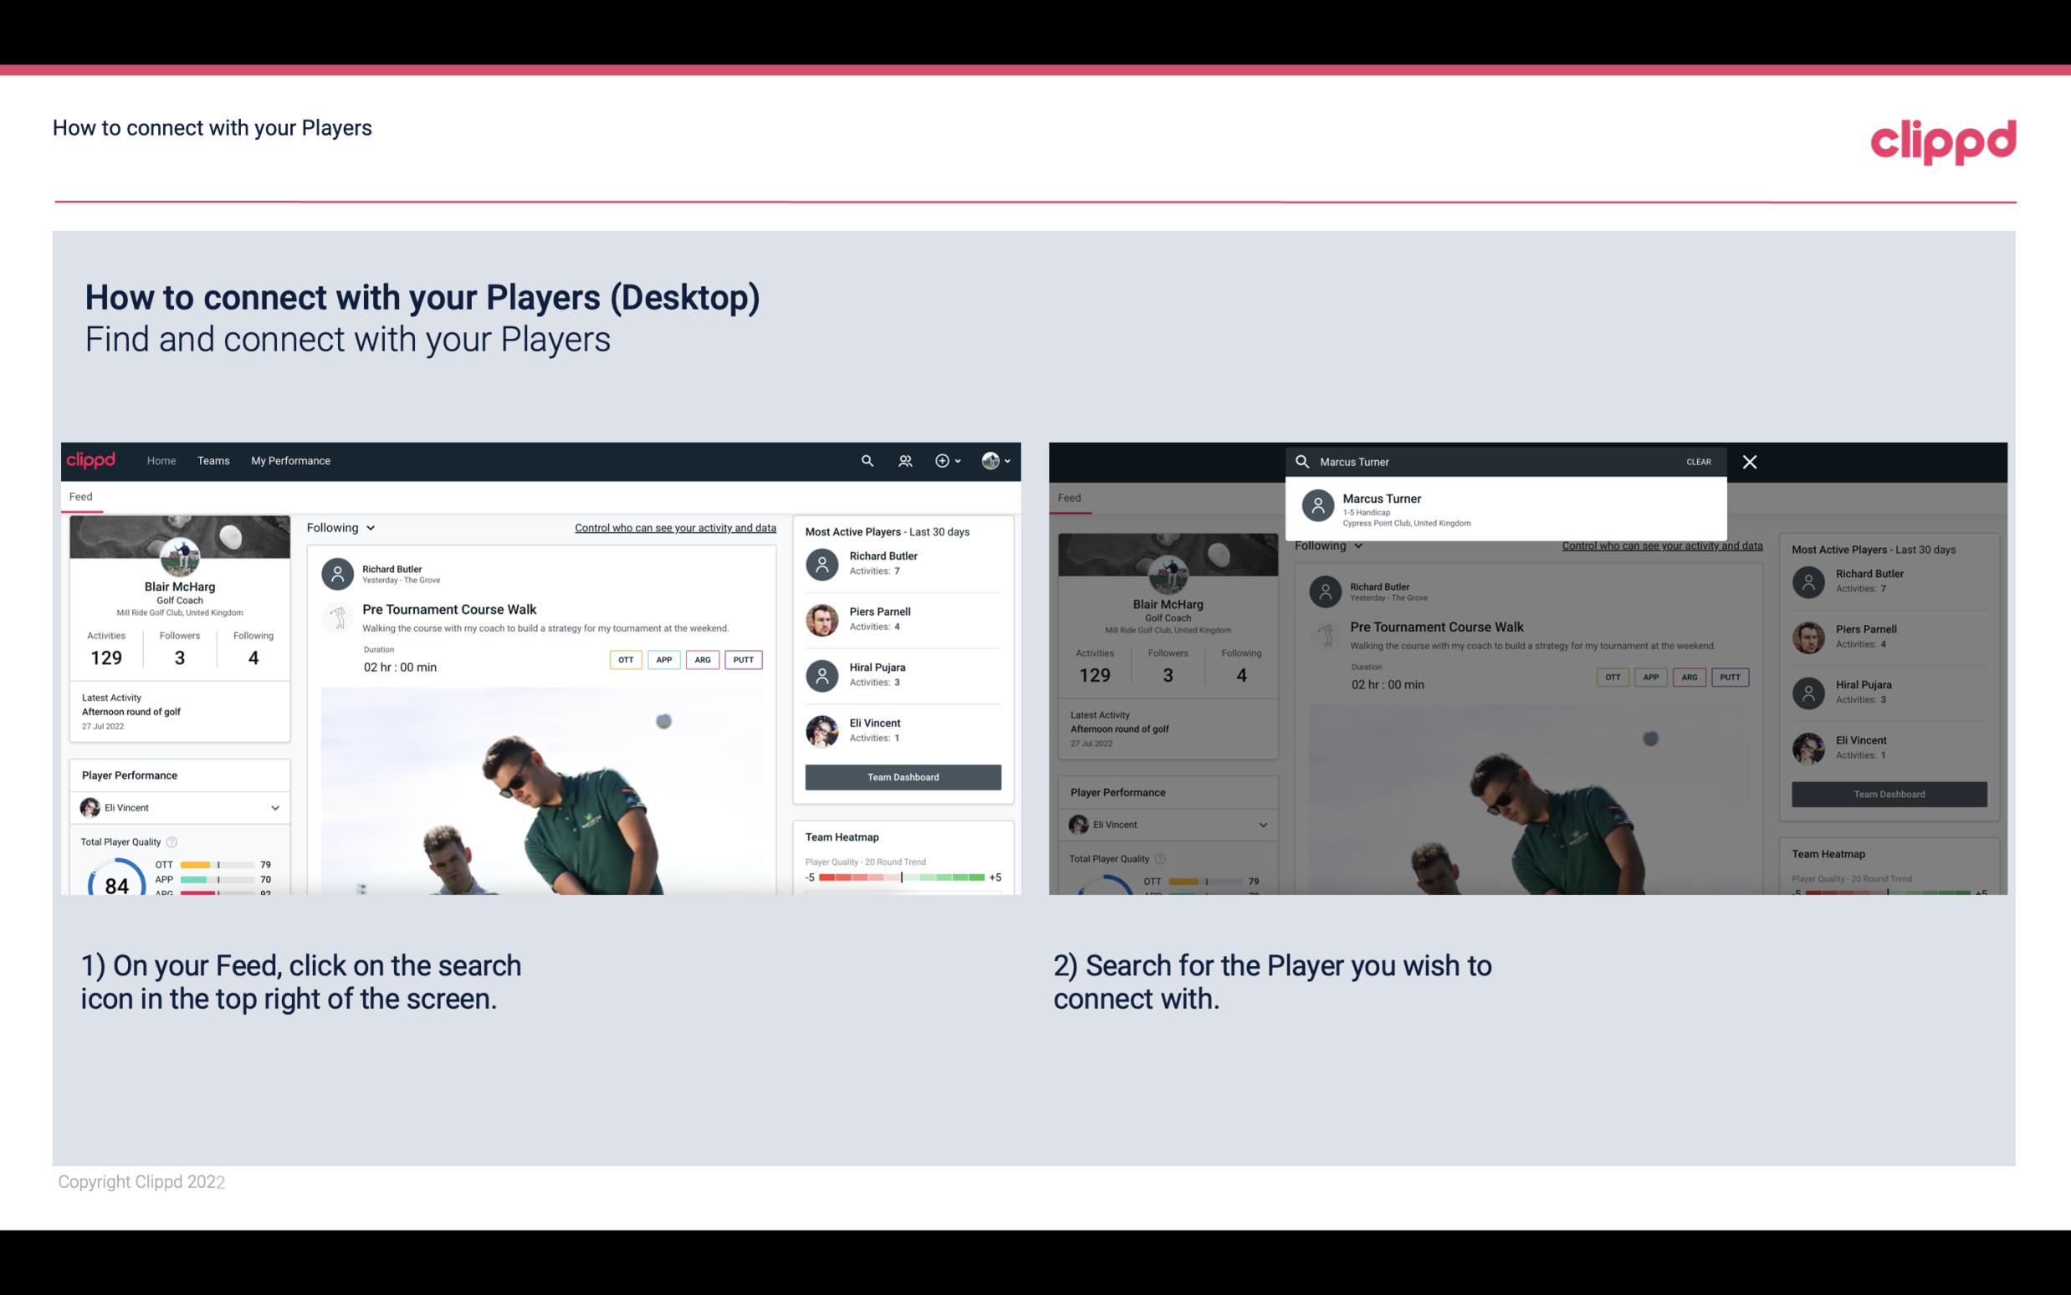
Task: Click the Clippd search icon
Action: 865,459
